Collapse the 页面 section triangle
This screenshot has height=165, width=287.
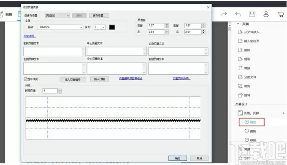pyautogui.click(x=238, y=24)
